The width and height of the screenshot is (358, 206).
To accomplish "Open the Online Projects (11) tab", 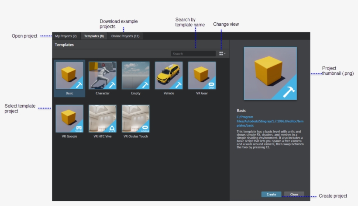I will (x=125, y=36).
